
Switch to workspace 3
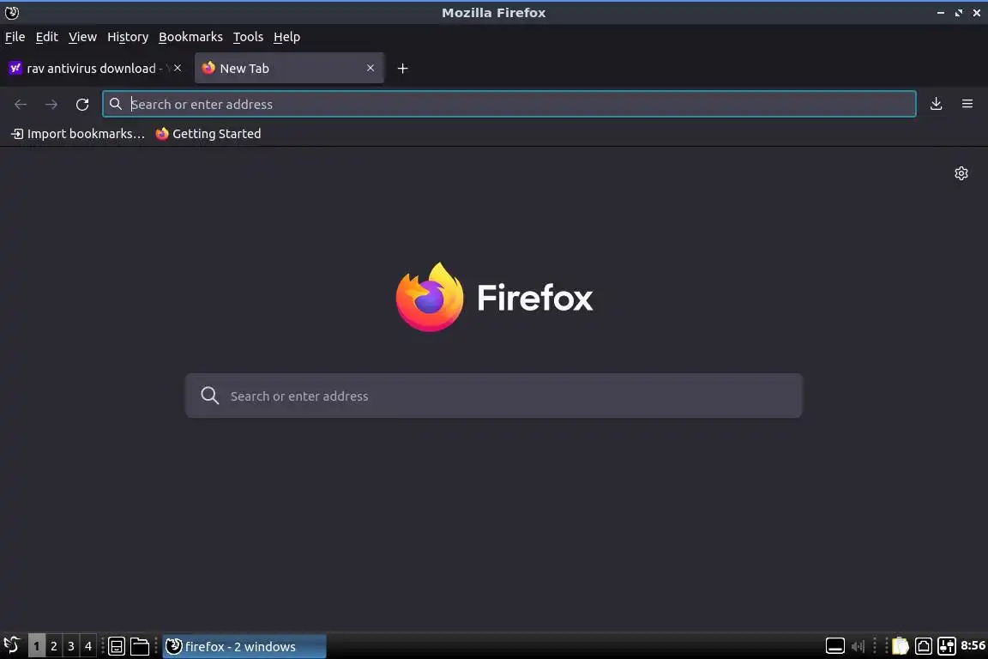coord(70,646)
